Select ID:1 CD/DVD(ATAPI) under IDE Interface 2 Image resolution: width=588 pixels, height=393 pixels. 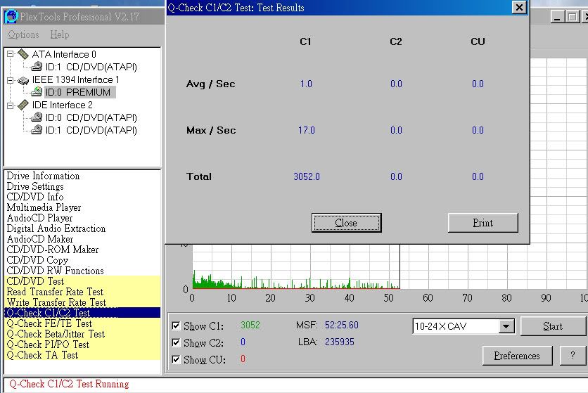pos(91,131)
